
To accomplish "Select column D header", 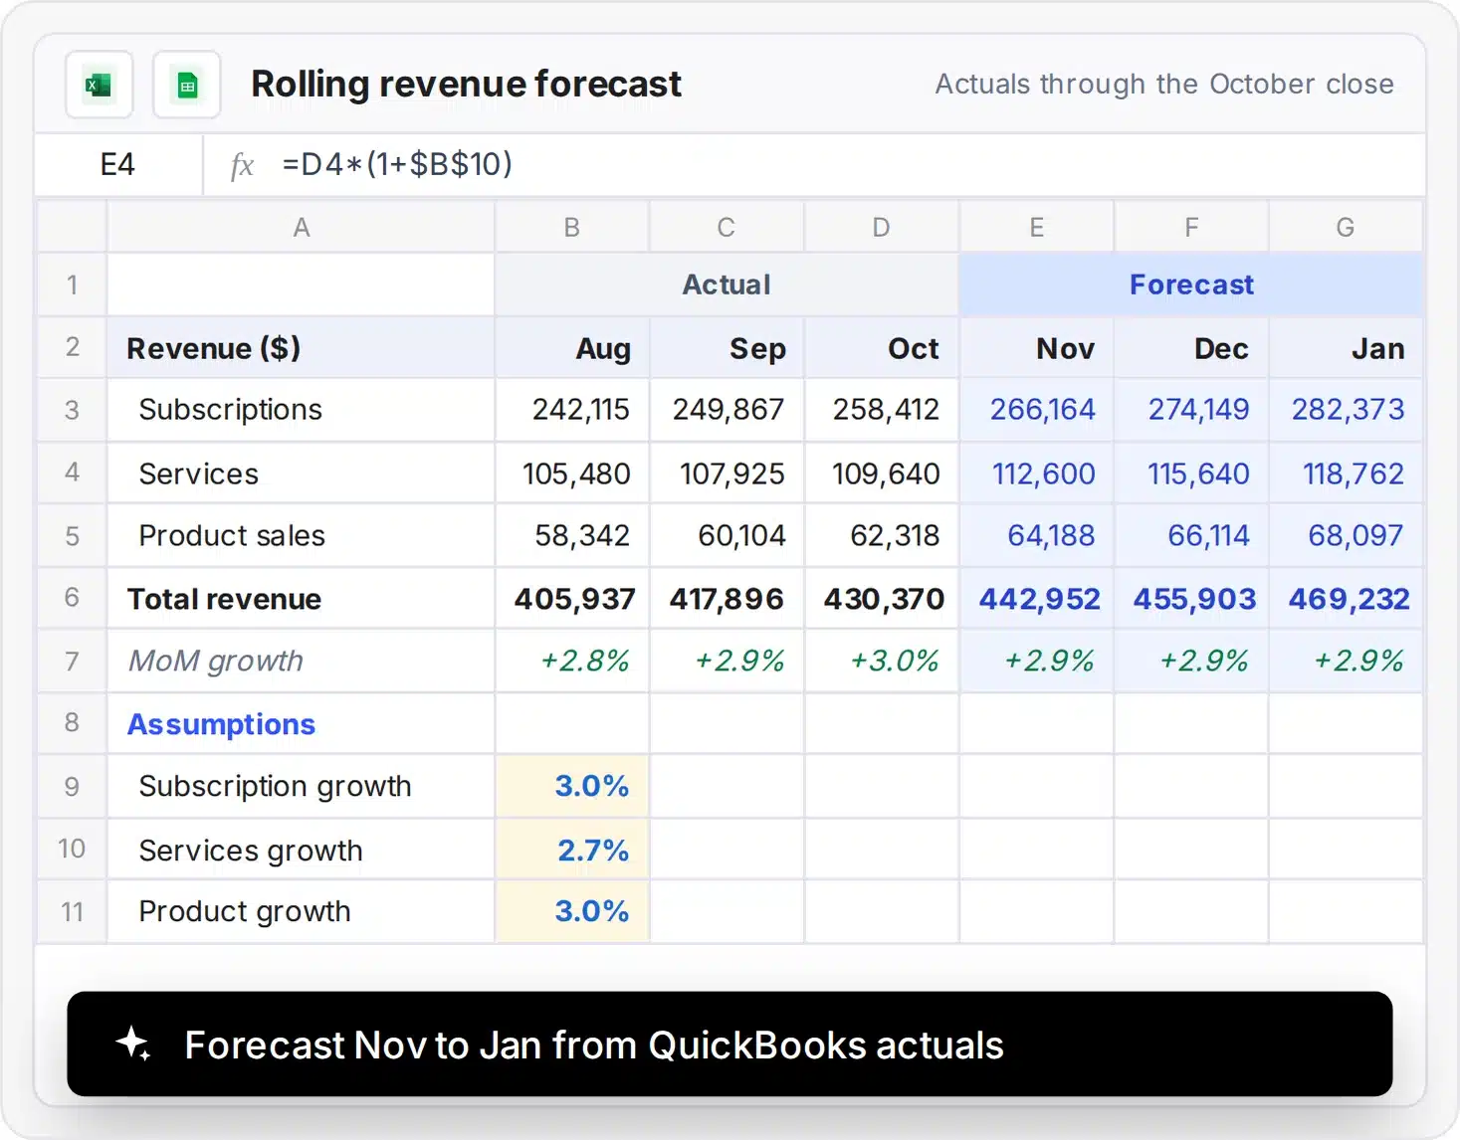I will (x=881, y=227).
